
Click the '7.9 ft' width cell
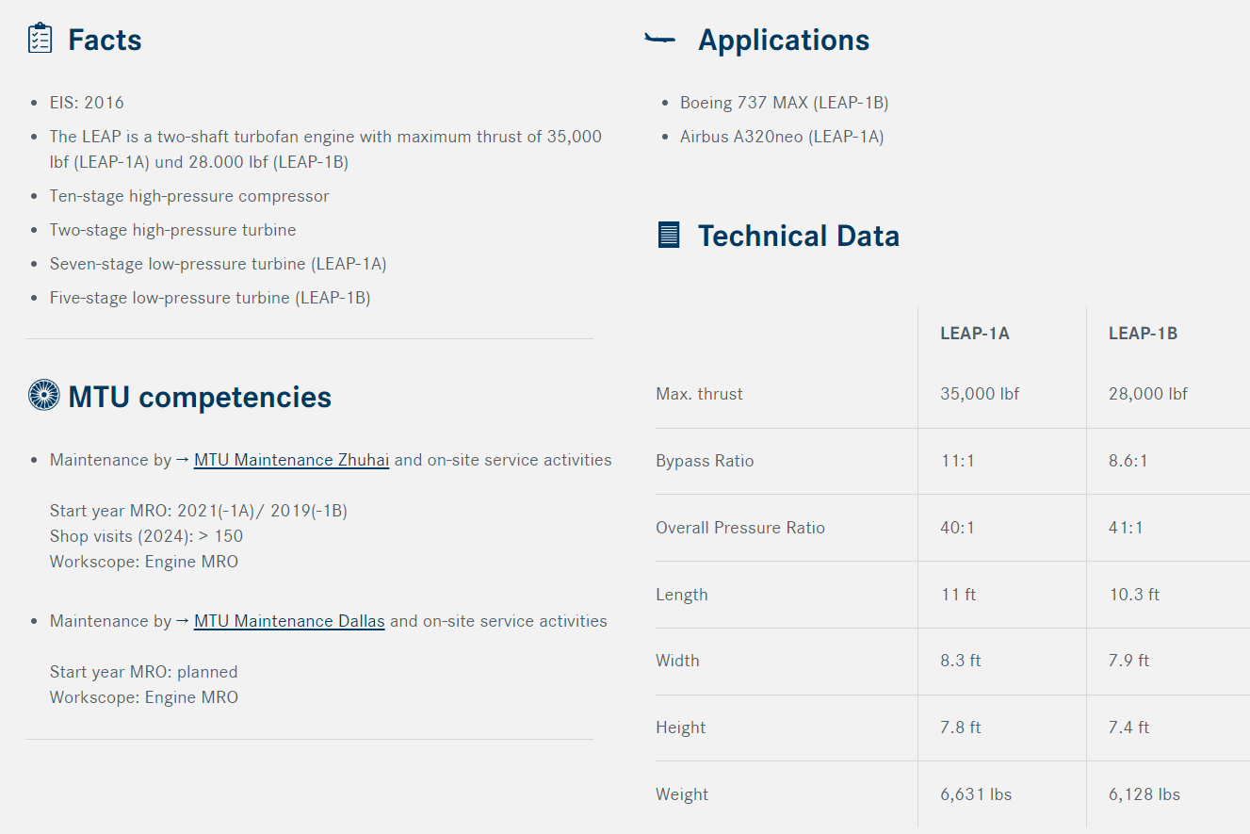point(1129,661)
